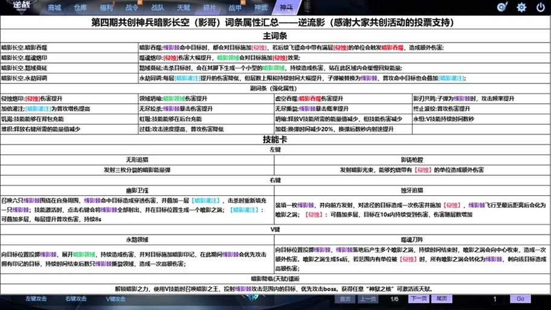Click the 暗影降临(天赋)镶嵌 heading
Image resolution: width=551 pixels, height=310 pixels.
coord(275,279)
